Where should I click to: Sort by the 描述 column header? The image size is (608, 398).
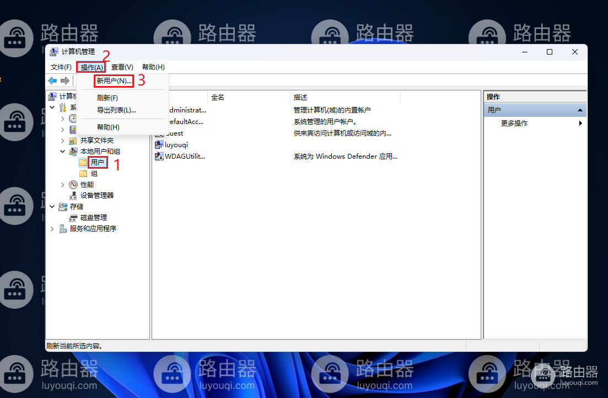(345, 98)
